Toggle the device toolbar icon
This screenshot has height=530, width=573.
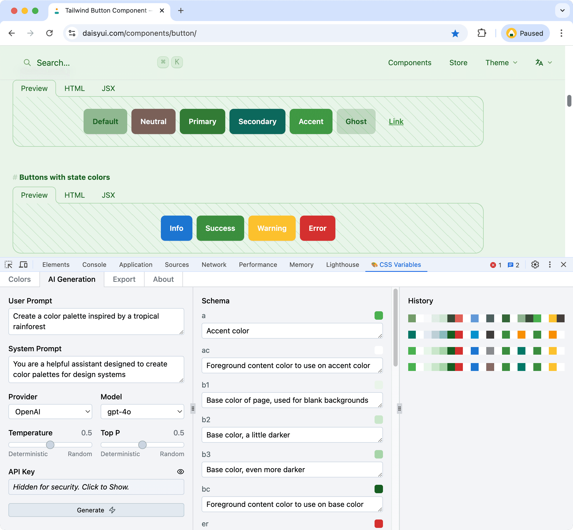pos(23,264)
